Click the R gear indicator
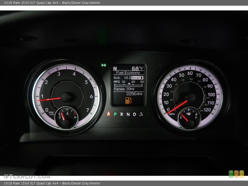248x186 pixels. 122,114
